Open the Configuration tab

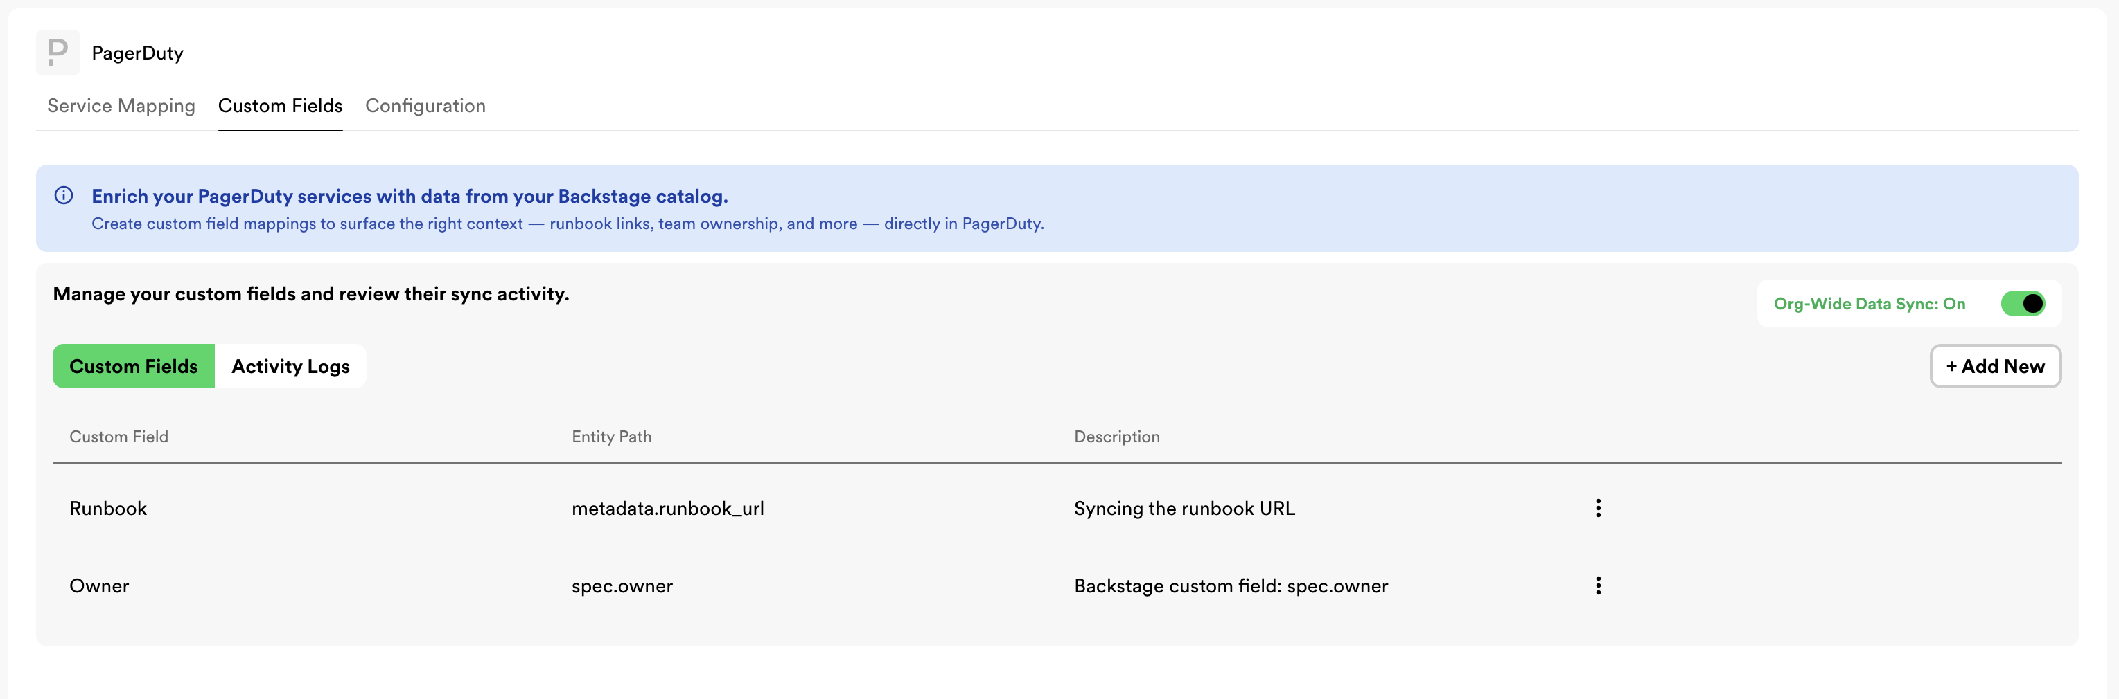tap(425, 106)
